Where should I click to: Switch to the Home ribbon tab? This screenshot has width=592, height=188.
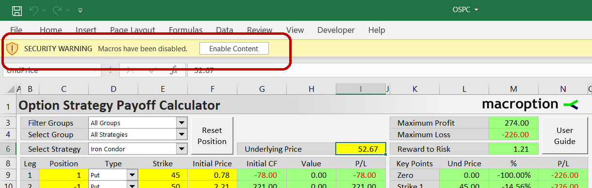[51, 30]
